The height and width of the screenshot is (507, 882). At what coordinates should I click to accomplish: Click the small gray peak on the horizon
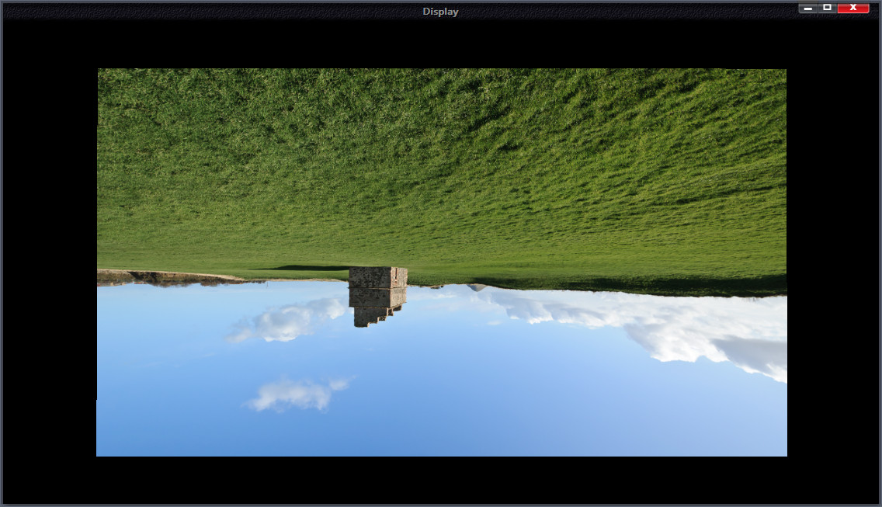pos(477,287)
